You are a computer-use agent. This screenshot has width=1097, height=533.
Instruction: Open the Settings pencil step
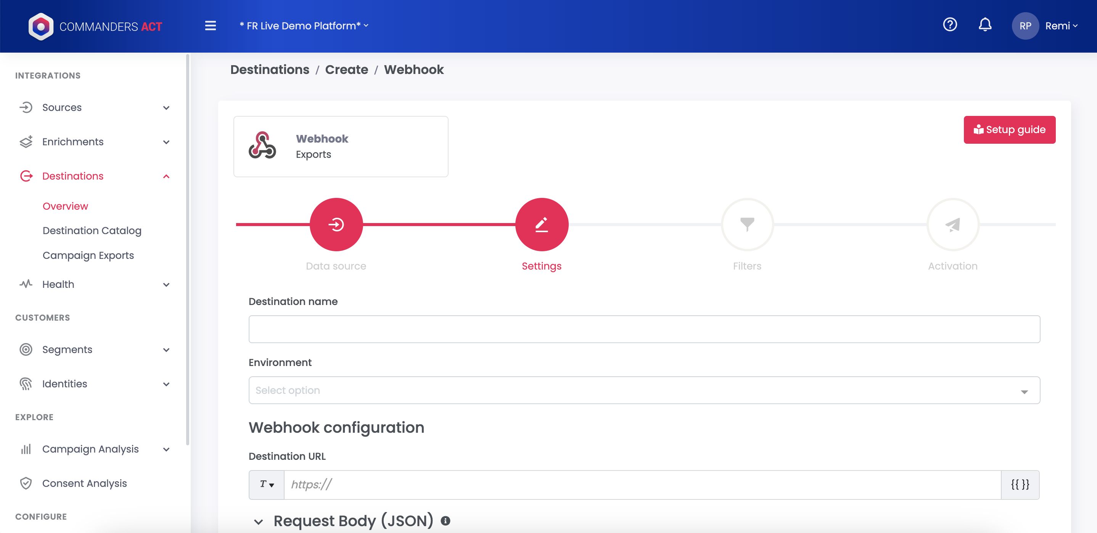pos(542,224)
